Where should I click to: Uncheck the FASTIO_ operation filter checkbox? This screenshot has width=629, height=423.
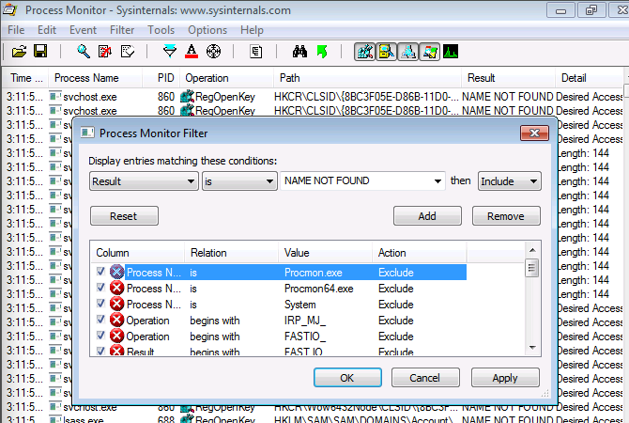pos(100,336)
